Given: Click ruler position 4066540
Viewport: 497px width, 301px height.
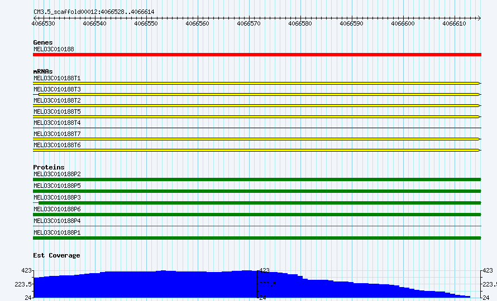Looking at the screenshot, I should point(95,23).
